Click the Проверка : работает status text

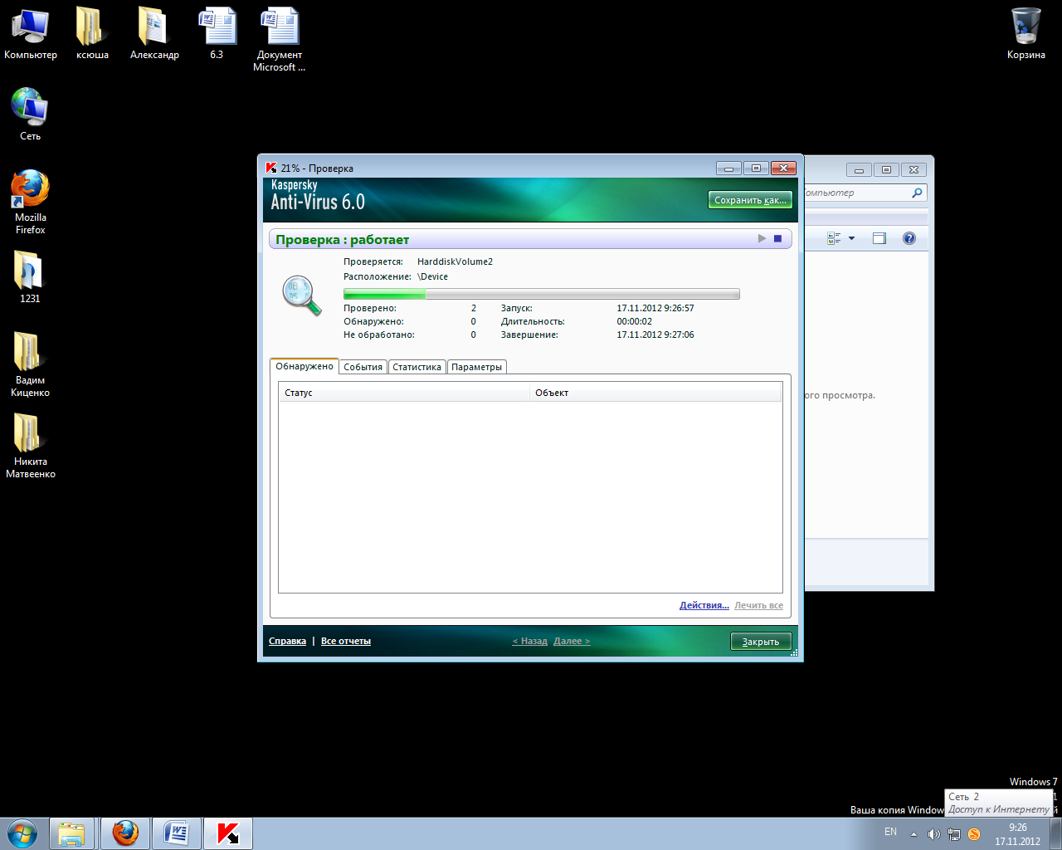click(x=343, y=240)
